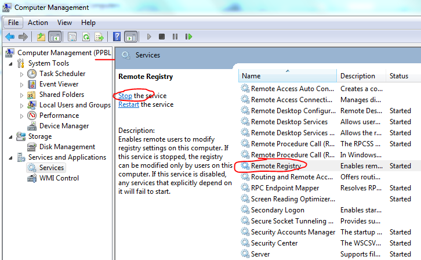Collapse the Storage tree node

tap(10, 137)
